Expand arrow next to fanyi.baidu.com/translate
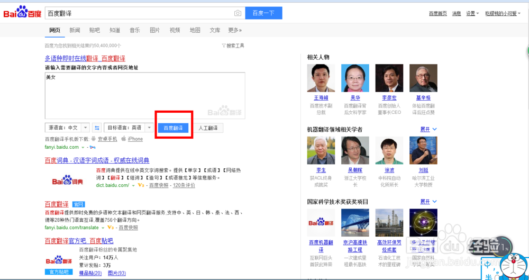The width and height of the screenshot is (529, 280). pos(103,228)
